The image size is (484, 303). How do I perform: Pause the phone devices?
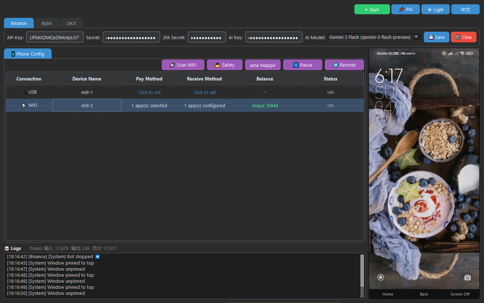[x=302, y=65]
